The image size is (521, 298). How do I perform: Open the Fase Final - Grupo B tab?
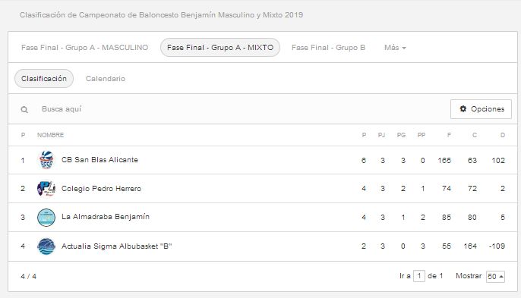pos(328,48)
